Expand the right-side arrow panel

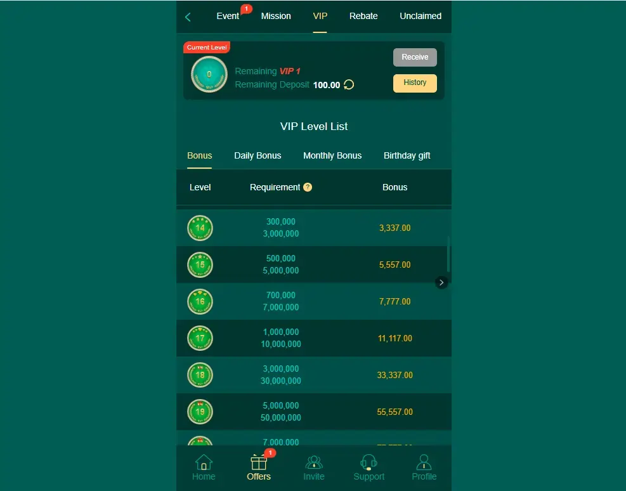(441, 282)
